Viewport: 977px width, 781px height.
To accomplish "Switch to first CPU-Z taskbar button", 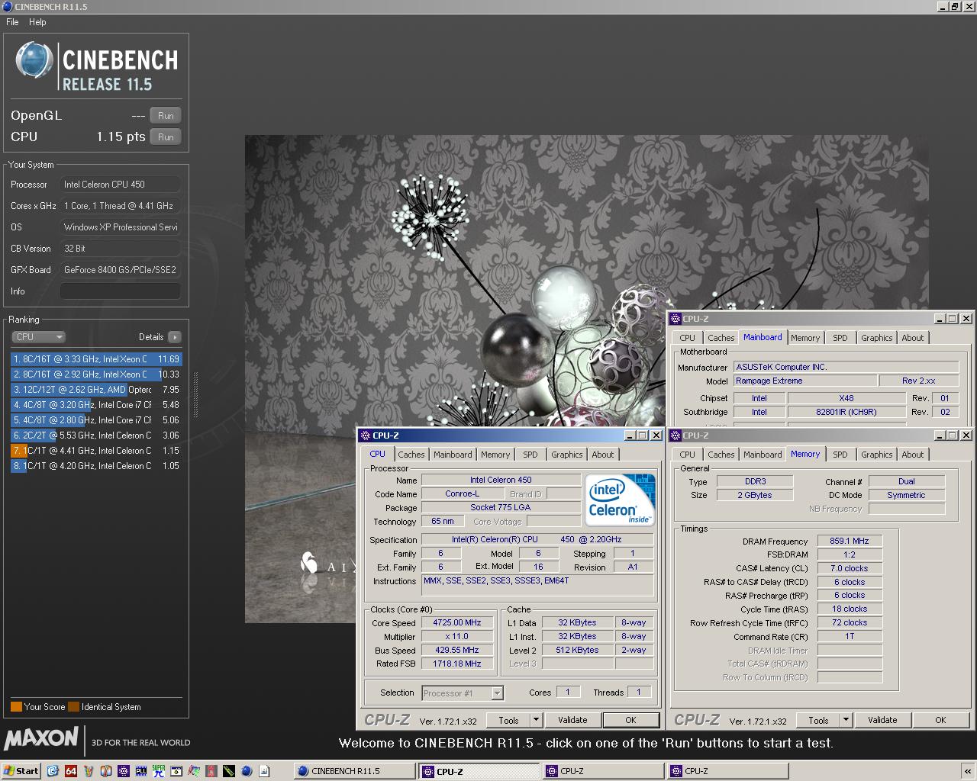I will coord(479,771).
